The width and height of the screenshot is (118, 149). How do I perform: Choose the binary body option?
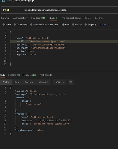[x=77, y=24]
